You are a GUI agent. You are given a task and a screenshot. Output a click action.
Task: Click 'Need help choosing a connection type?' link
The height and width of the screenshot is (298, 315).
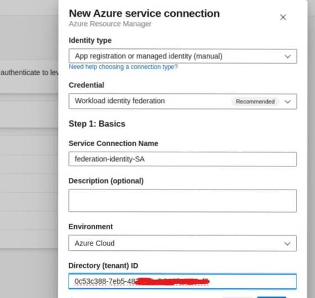tap(123, 67)
